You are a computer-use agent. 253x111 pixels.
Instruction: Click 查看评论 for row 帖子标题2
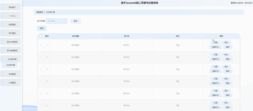[x=215, y=59]
